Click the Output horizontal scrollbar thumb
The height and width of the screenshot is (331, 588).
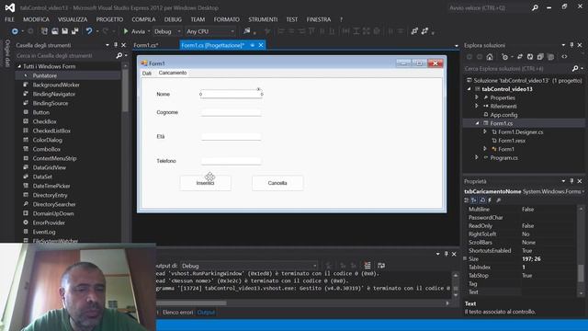click(x=192, y=302)
